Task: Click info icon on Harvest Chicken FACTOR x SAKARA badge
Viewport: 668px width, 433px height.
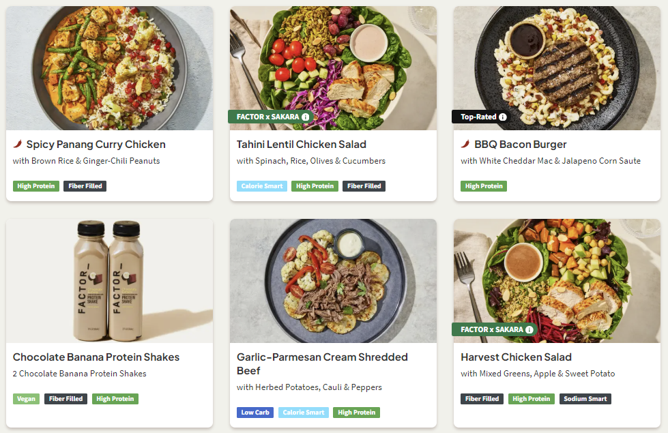Action: point(529,330)
